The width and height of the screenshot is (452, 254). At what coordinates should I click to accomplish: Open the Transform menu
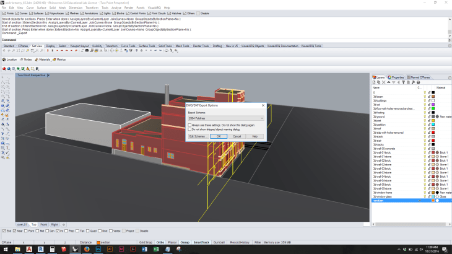(x=93, y=7)
